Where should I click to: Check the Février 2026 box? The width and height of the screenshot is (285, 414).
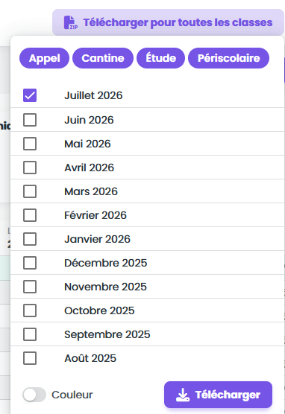coord(30,215)
